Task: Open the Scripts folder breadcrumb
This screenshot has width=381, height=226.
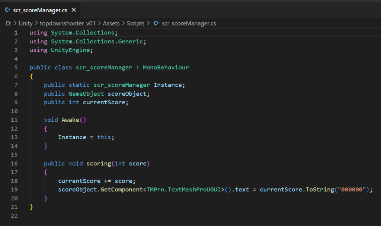Action: pyautogui.click(x=135, y=23)
